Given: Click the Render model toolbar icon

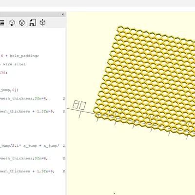Looking at the screenshot, I should pos(22,23).
